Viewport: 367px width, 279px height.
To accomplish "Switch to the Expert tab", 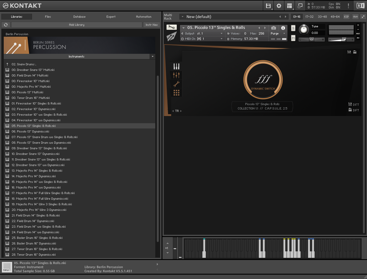I will (111, 16).
